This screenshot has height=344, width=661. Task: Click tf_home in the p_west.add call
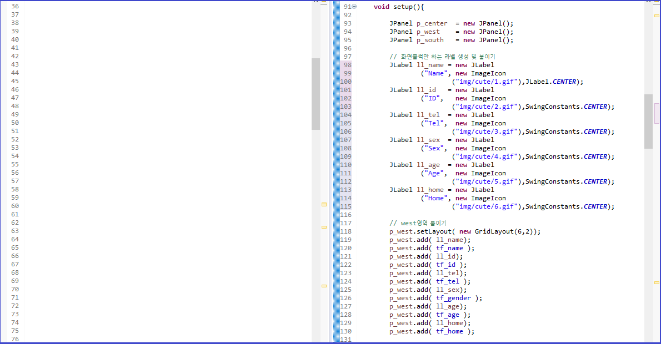tap(449, 331)
